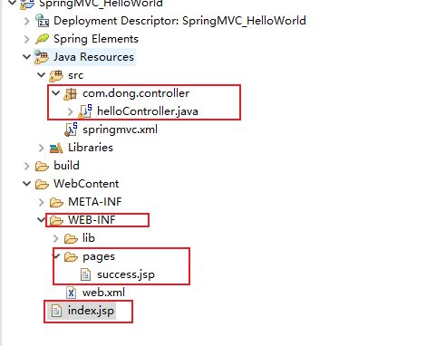Screen dimensions: 426x346
Task: Expand the Libraries node
Action: point(42,148)
